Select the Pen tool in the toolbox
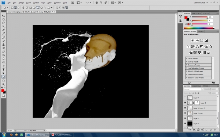Viewport: 220px width, 137px height. 4,66
